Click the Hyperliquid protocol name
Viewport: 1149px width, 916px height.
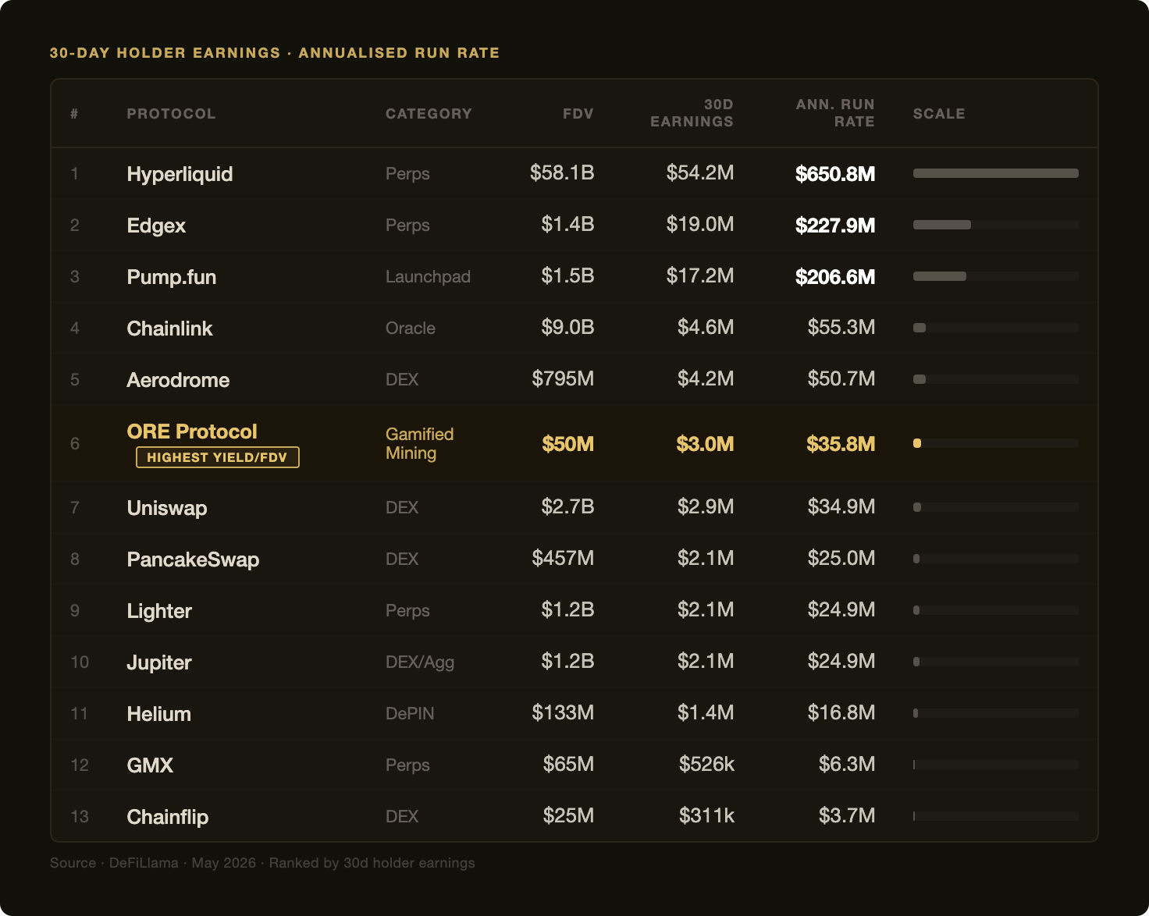tap(180, 174)
